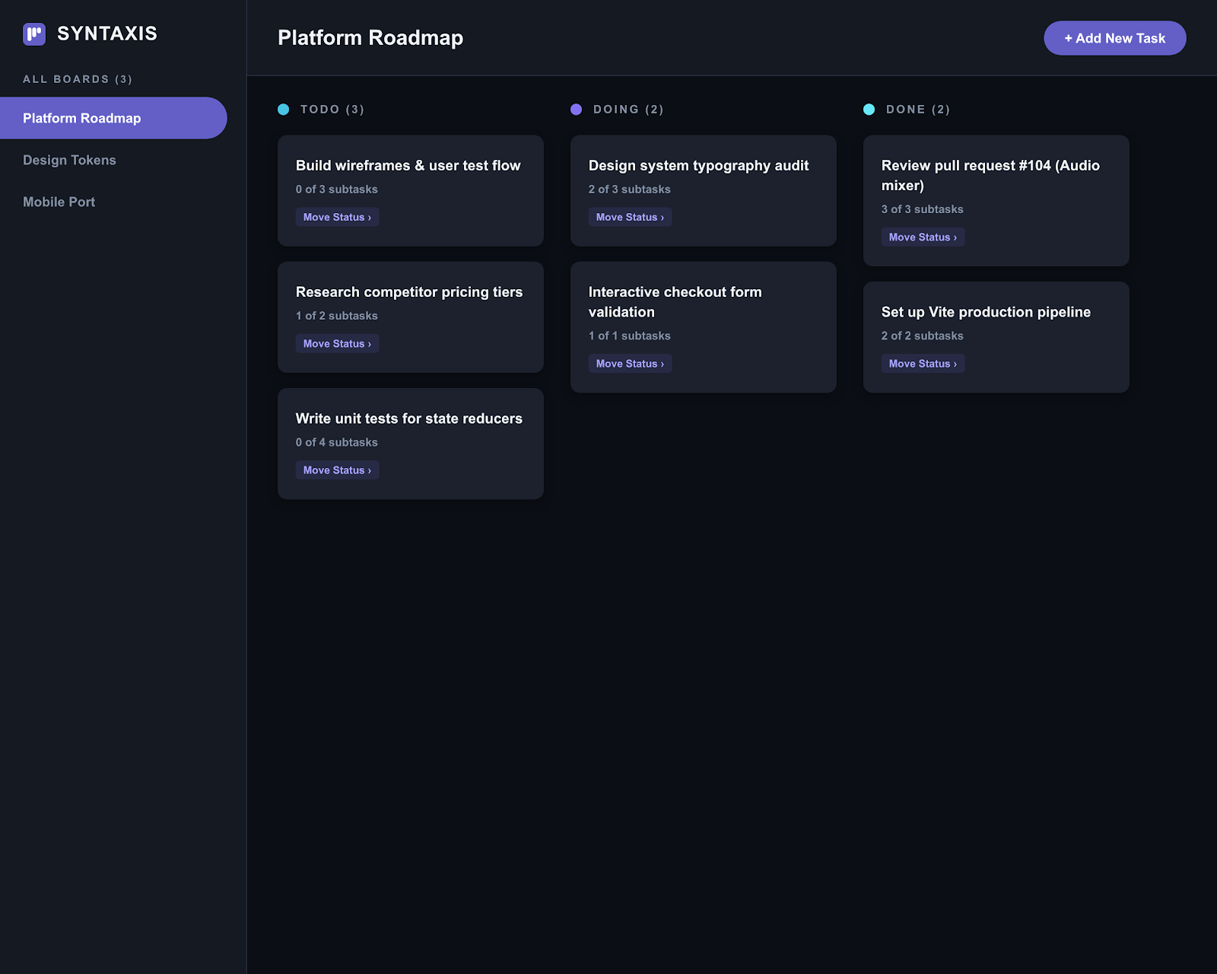The image size is (1217, 974).
Task: Move status of Write unit tests task
Action: pos(337,470)
